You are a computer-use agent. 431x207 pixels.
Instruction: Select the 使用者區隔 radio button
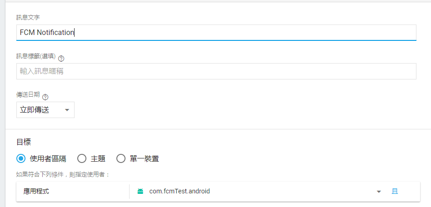point(21,159)
